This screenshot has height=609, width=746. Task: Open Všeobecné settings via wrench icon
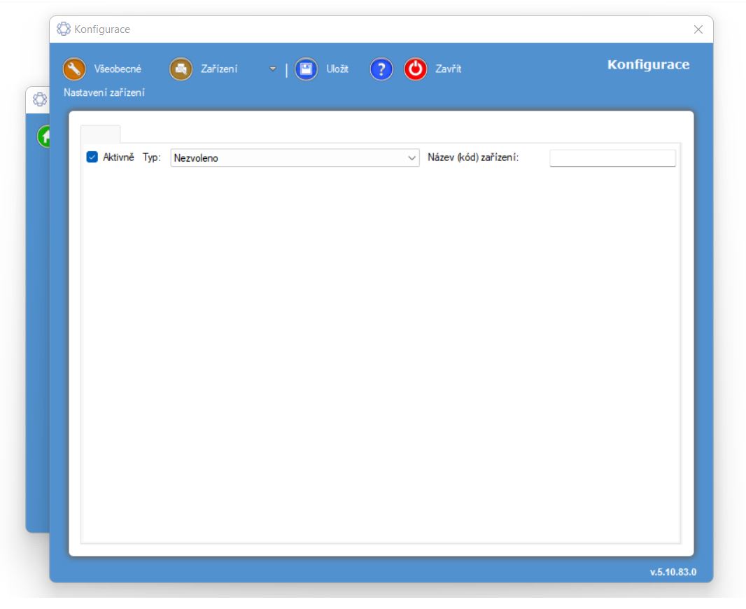coord(74,69)
